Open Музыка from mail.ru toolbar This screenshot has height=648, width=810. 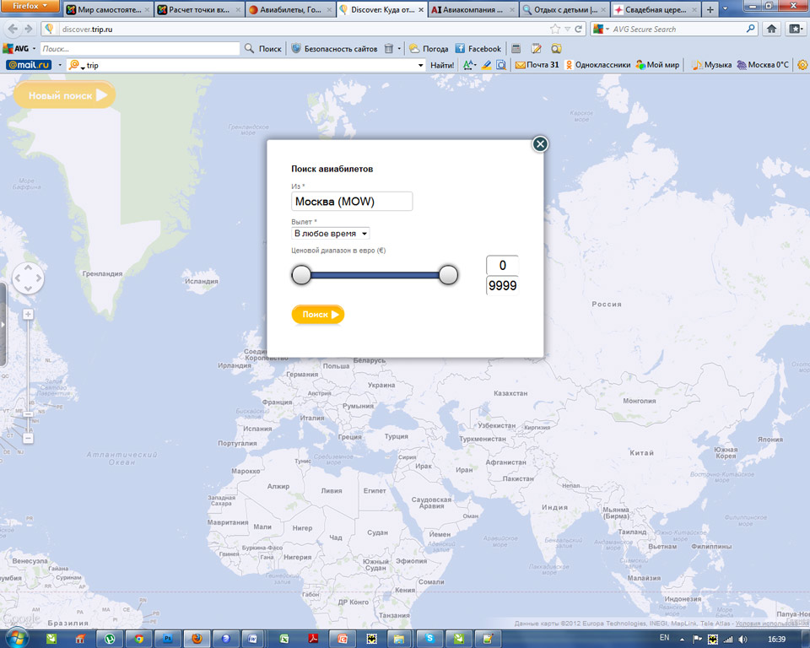pyautogui.click(x=712, y=65)
